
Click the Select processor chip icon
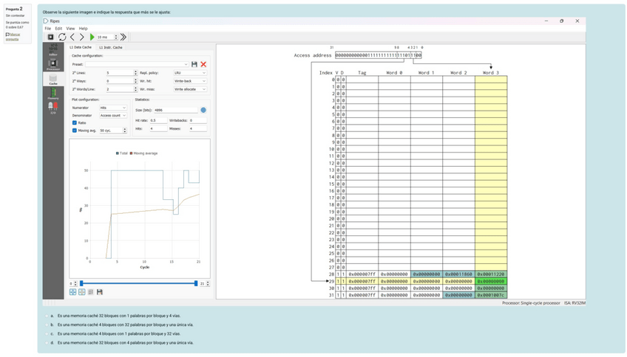click(51, 37)
